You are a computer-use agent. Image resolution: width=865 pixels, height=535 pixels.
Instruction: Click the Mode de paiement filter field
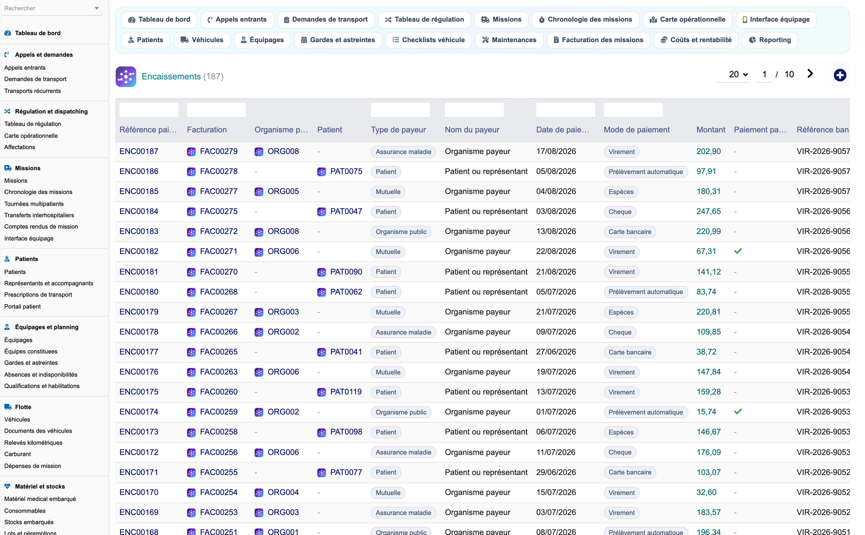point(633,110)
